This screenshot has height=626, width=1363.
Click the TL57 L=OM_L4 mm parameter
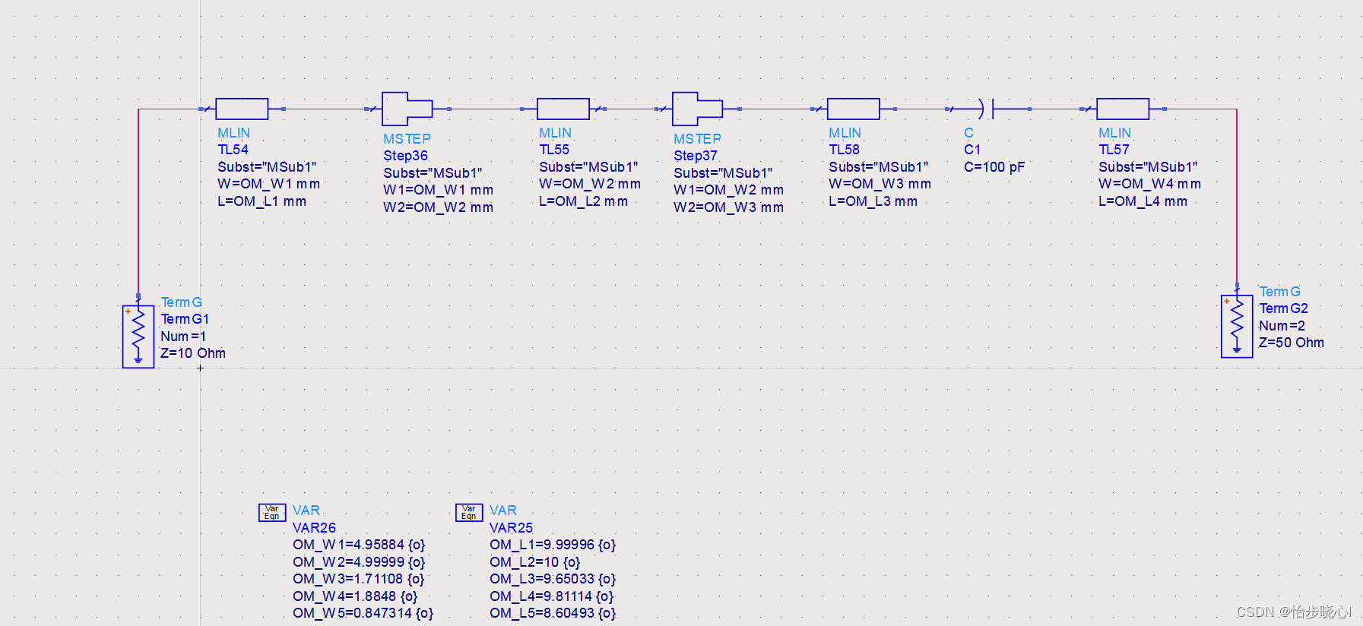pos(1143,201)
